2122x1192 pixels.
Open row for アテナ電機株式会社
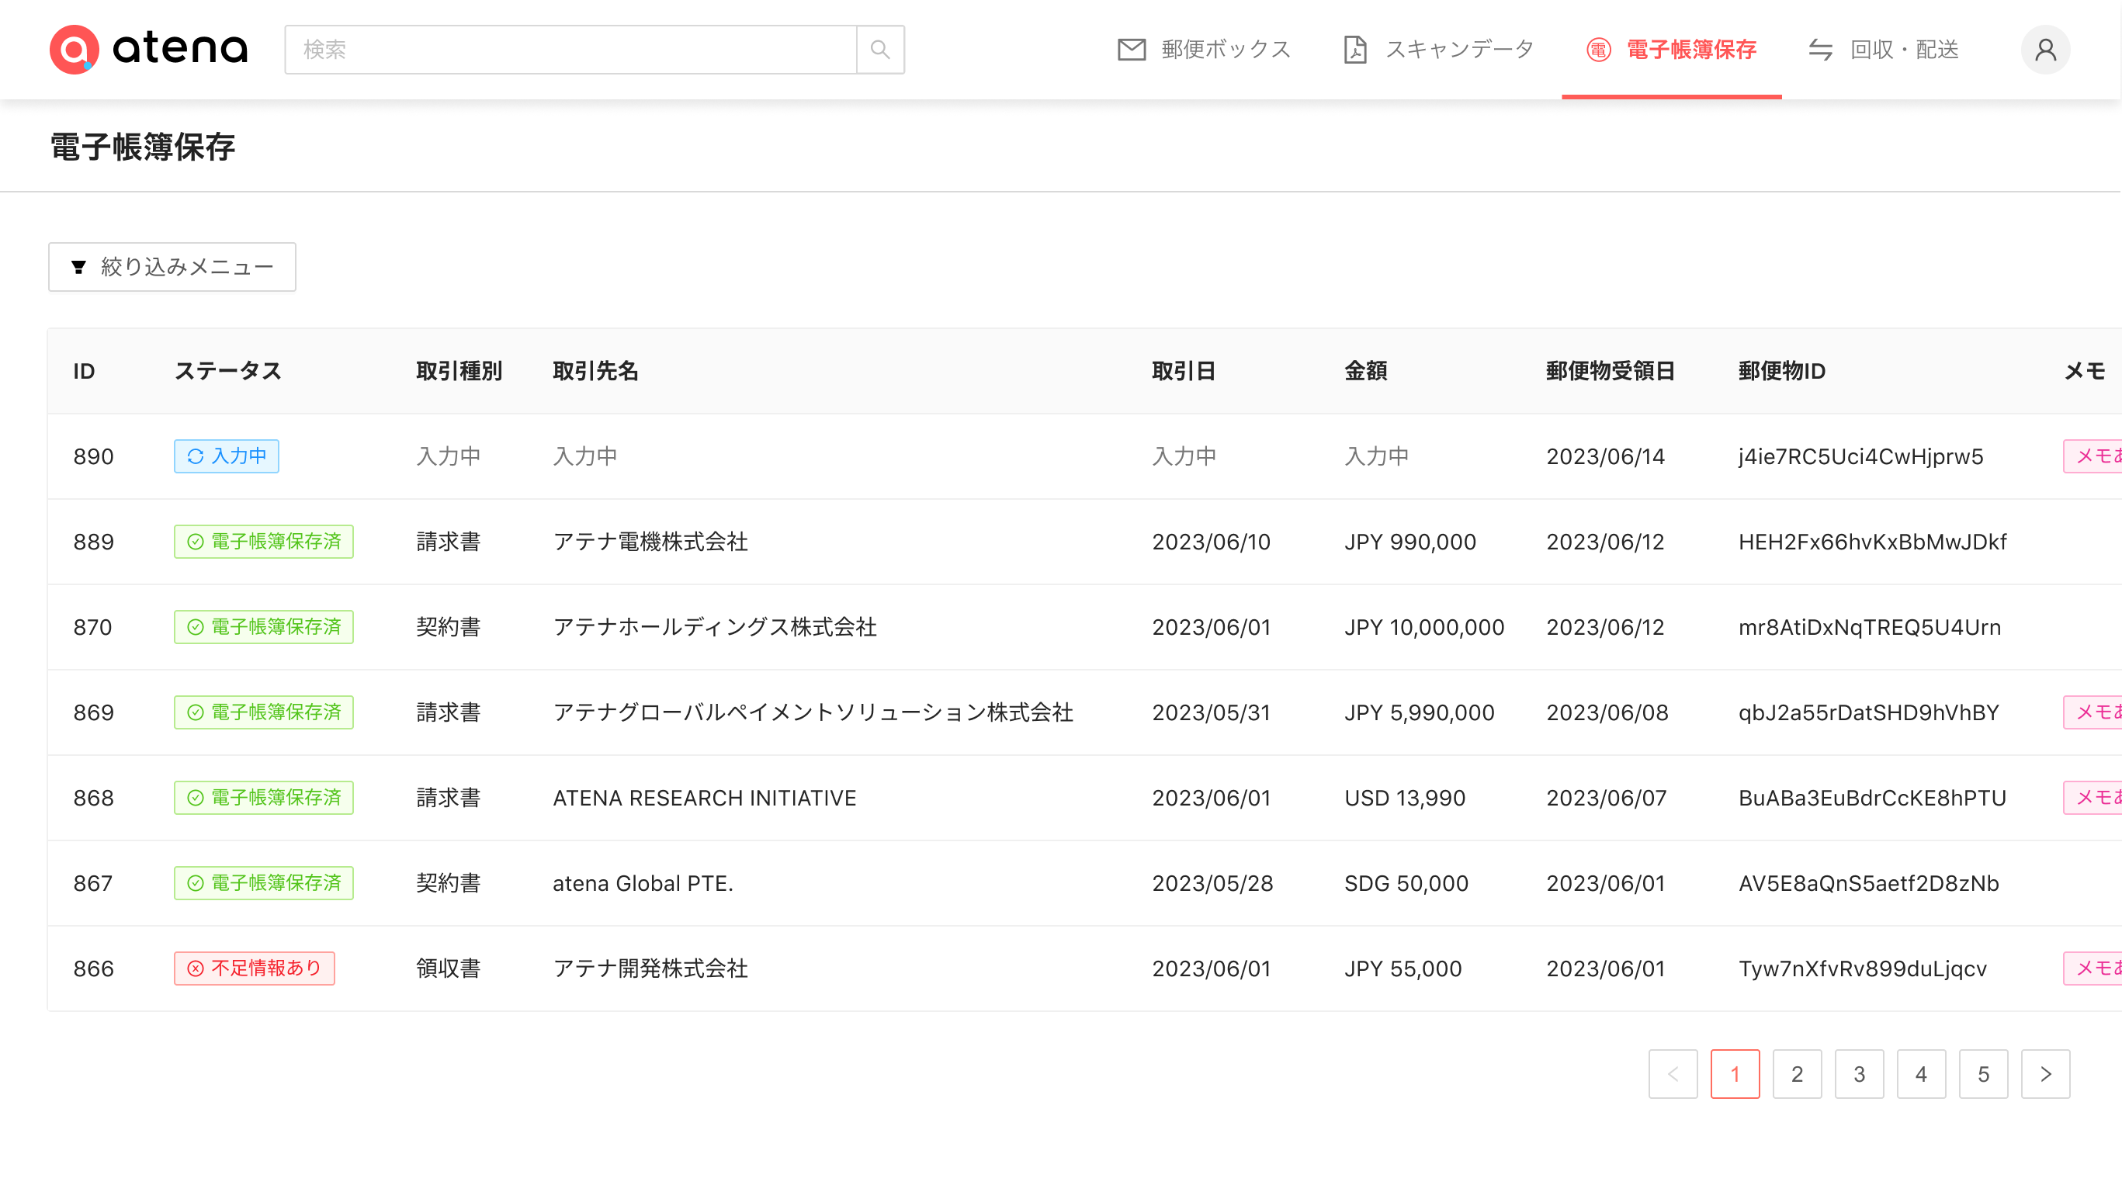click(x=650, y=541)
